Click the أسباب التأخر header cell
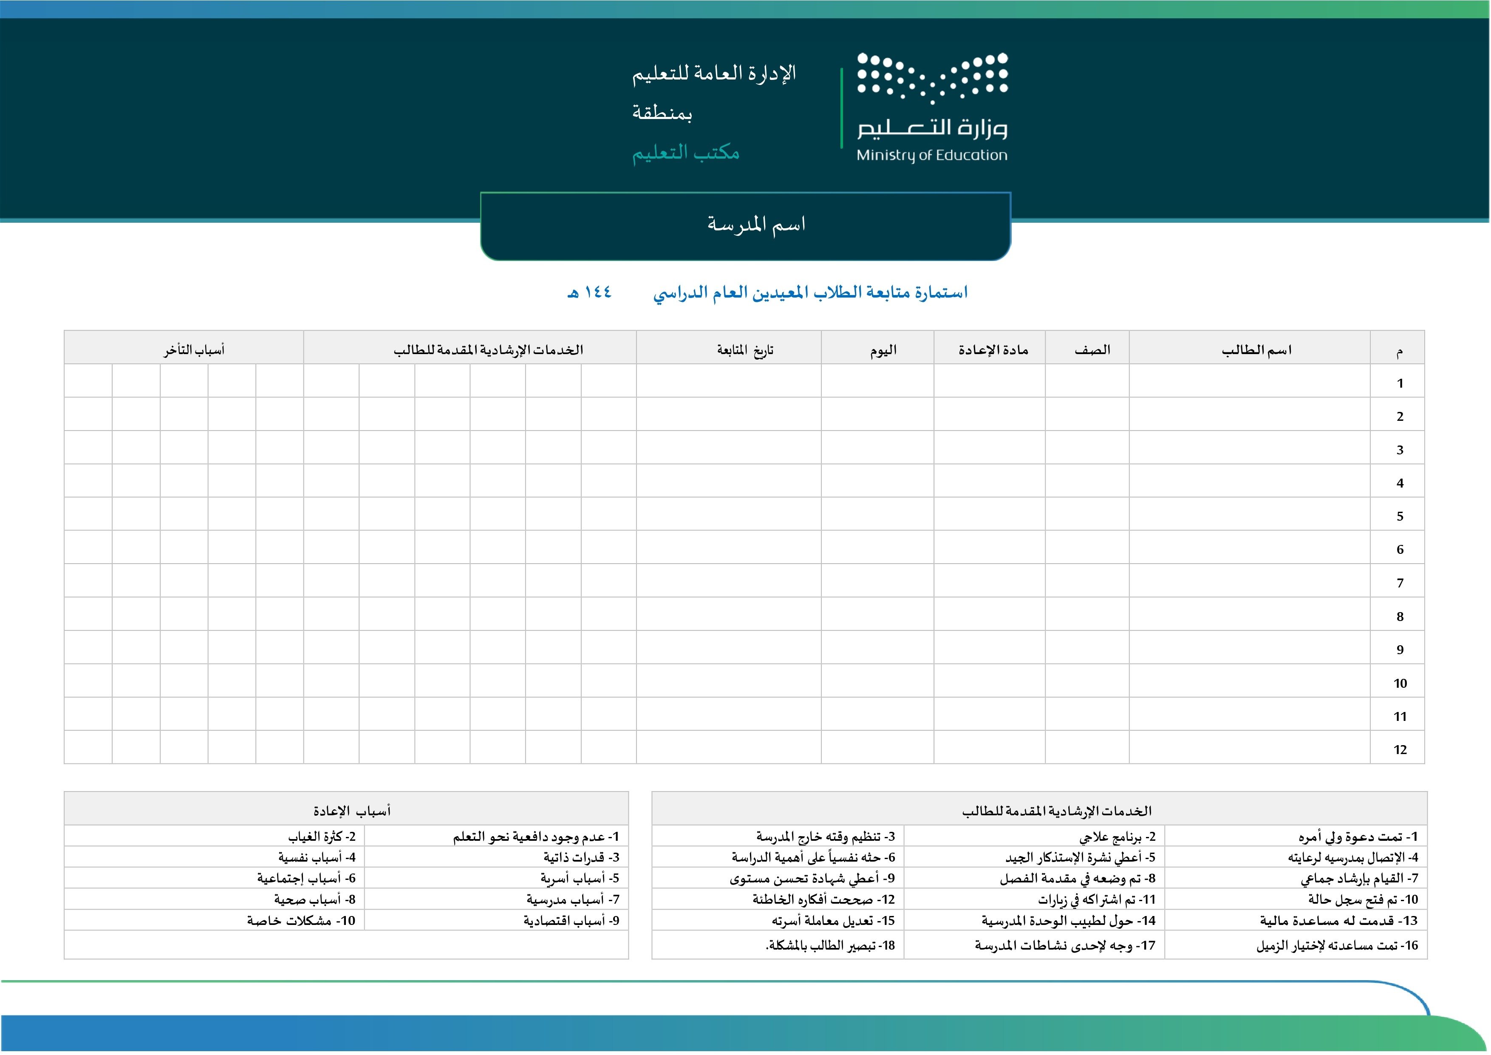This screenshot has width=1491, height=1055. click(x=193, y=350)
